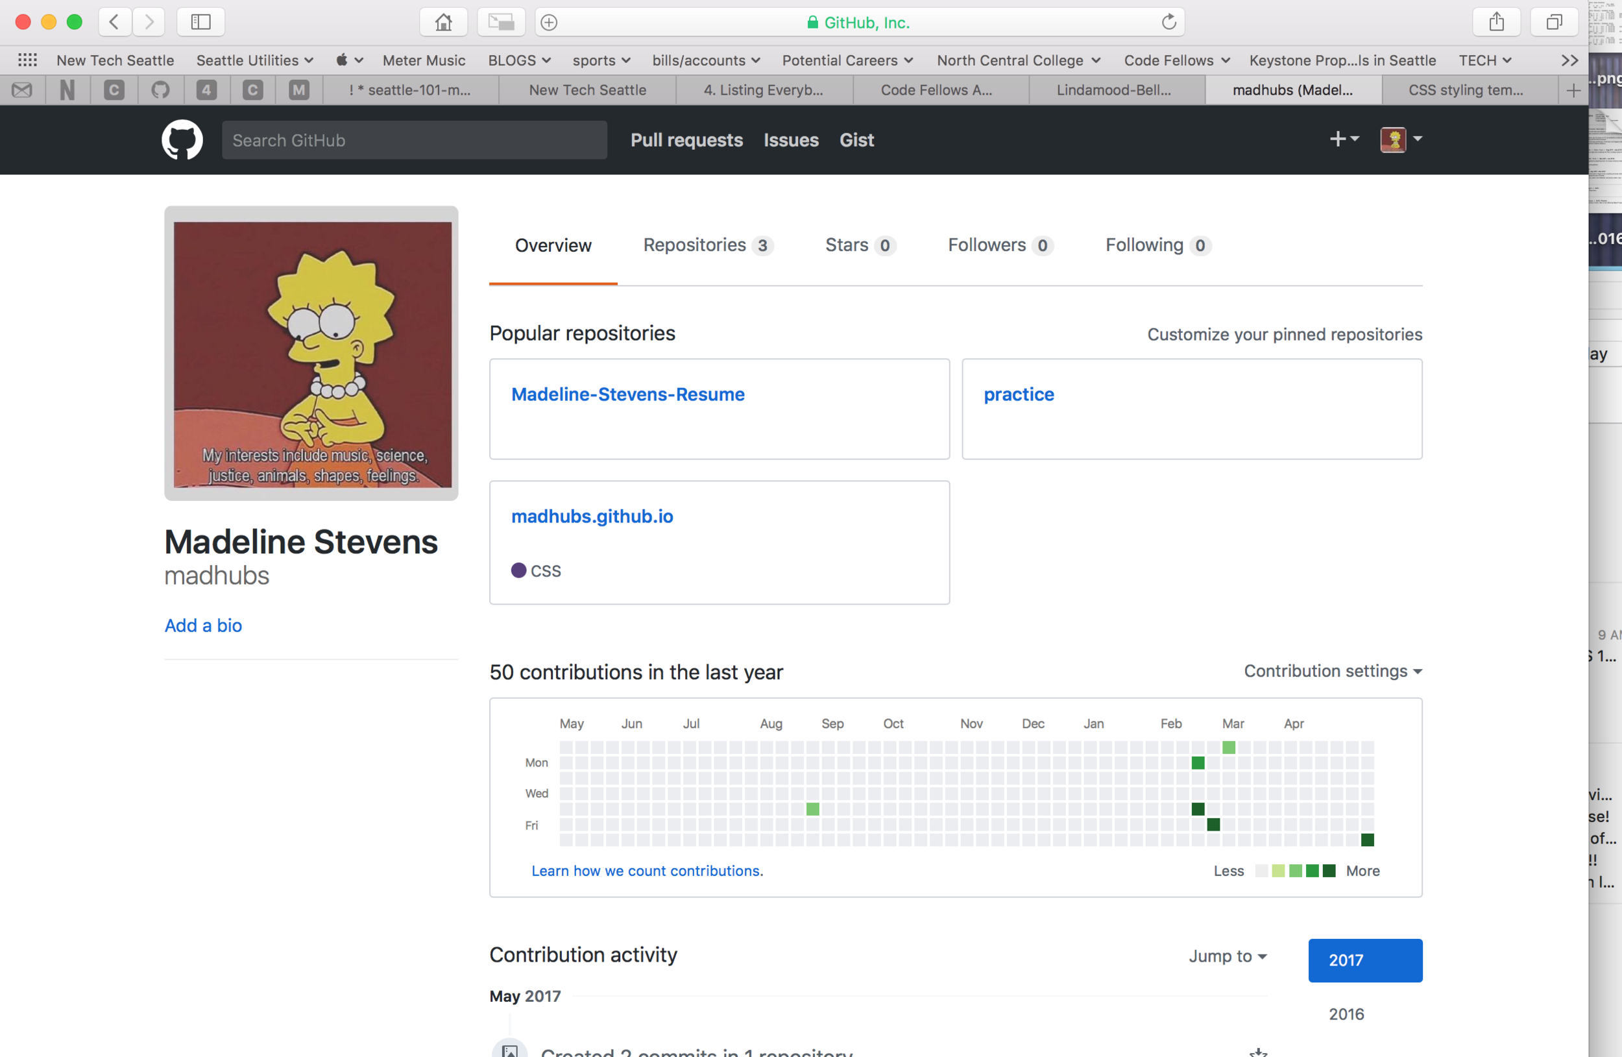1622x1057 pixels.
Task: Reload the GitHub page
Action: point(1168,22)
